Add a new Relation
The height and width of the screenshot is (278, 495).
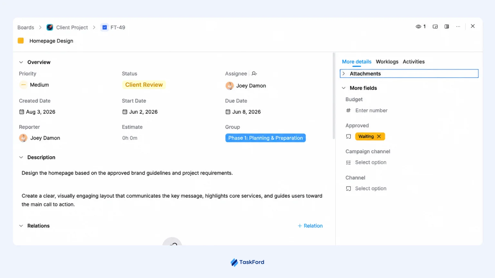(310, 226)
